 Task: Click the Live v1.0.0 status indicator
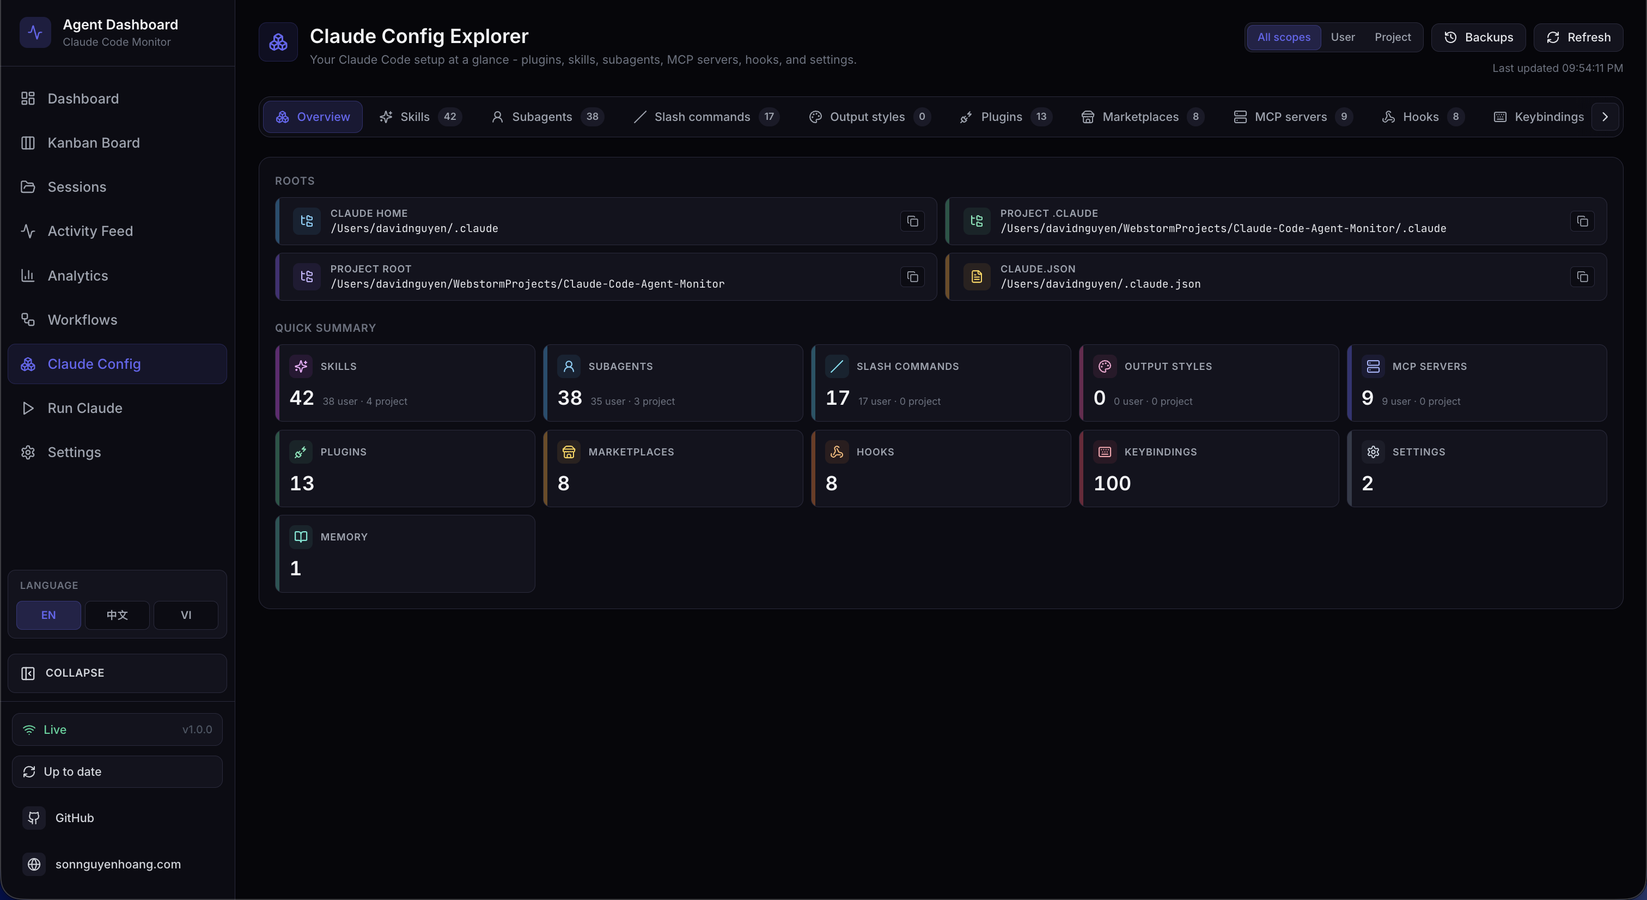point(117,730)
